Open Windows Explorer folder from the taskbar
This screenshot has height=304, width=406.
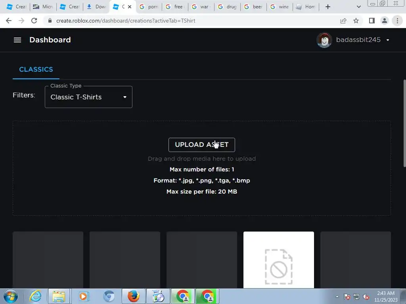59,296
